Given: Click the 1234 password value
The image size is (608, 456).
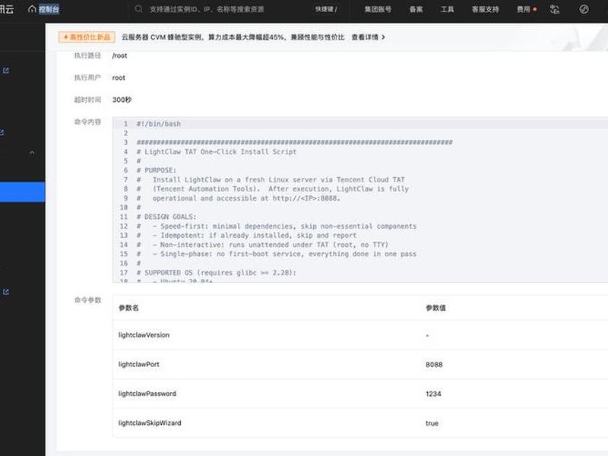Looking at the screenshot, I should point(433,394).
